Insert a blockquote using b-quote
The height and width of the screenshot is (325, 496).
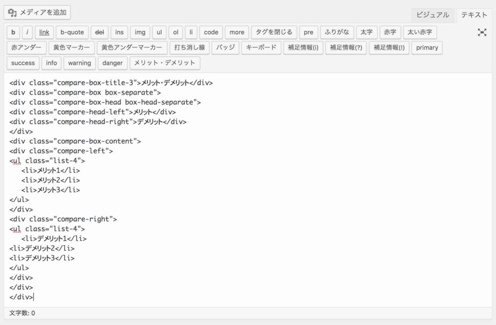tap(72, 32)
